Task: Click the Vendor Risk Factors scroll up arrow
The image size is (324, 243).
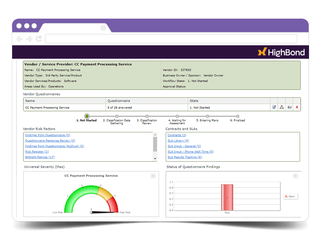Action: [155, 135]
